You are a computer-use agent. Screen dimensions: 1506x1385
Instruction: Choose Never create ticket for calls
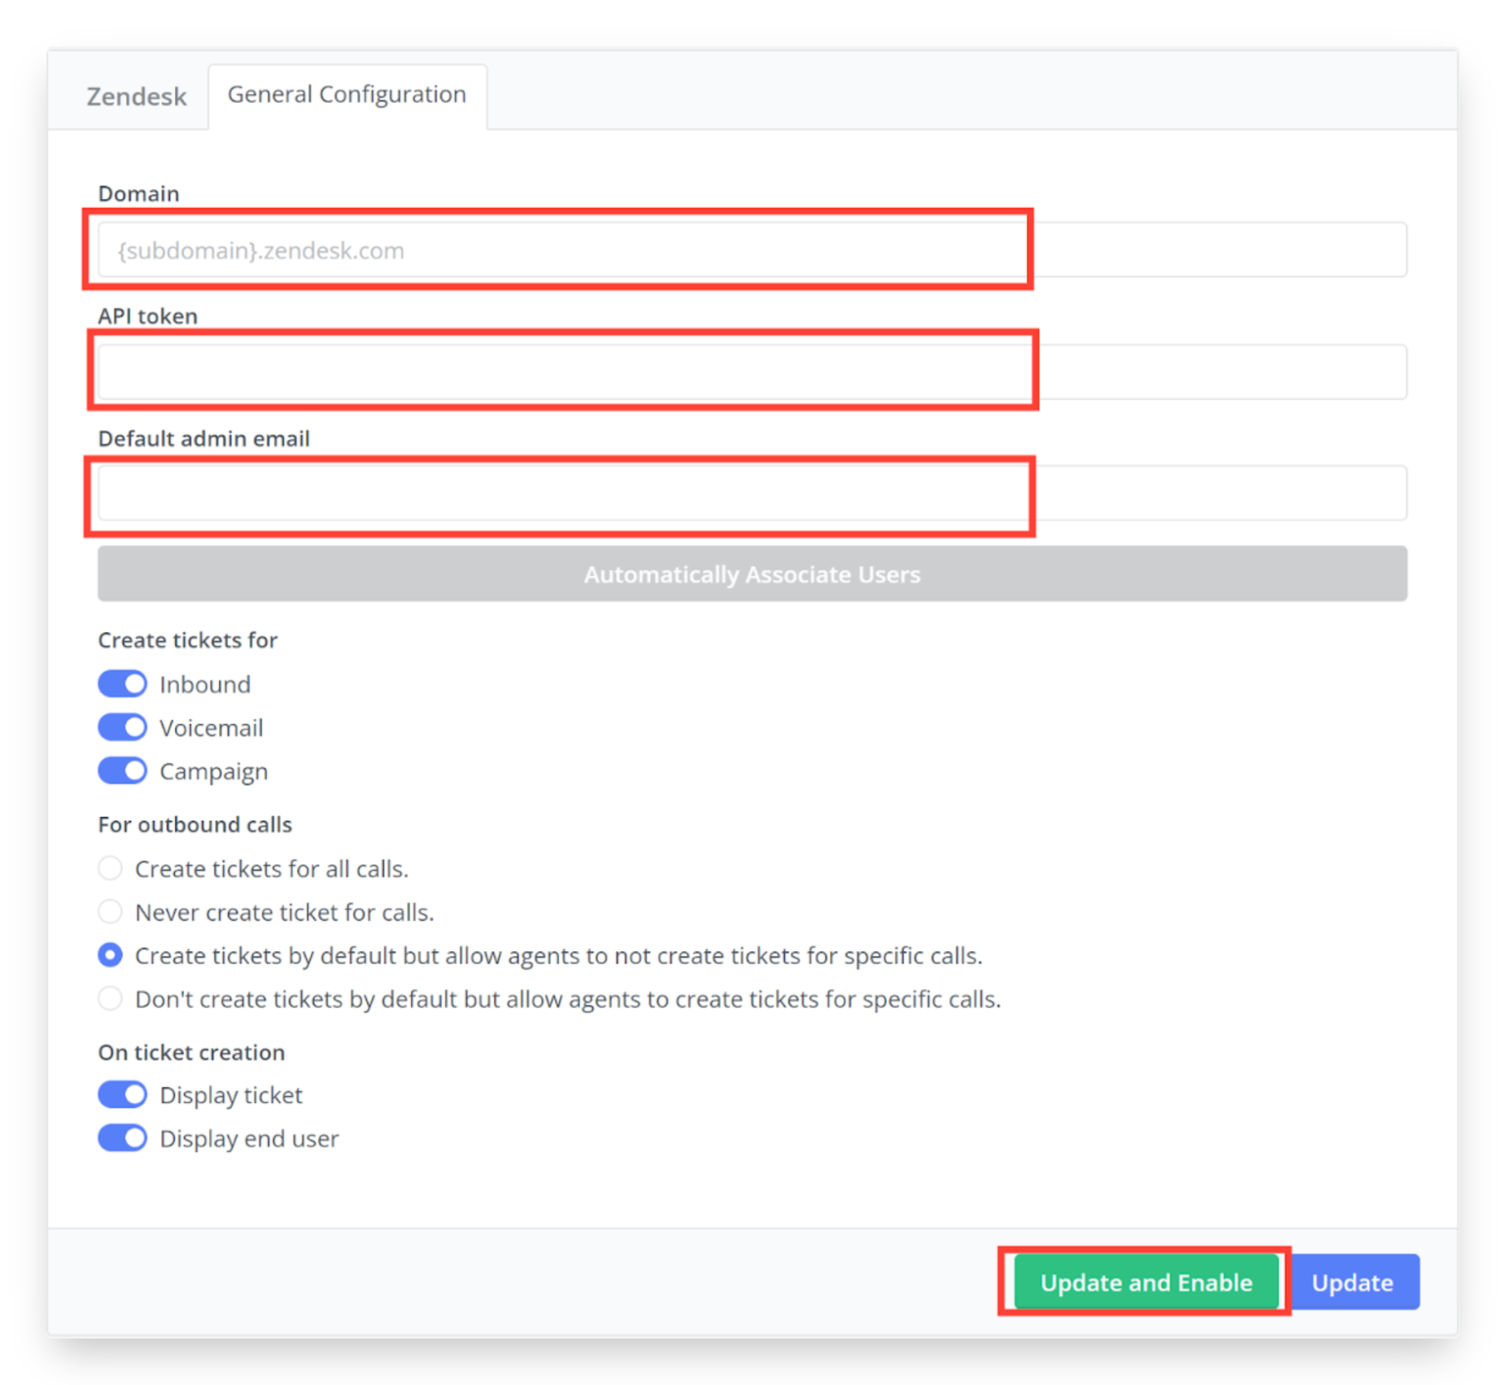[110, 911]
